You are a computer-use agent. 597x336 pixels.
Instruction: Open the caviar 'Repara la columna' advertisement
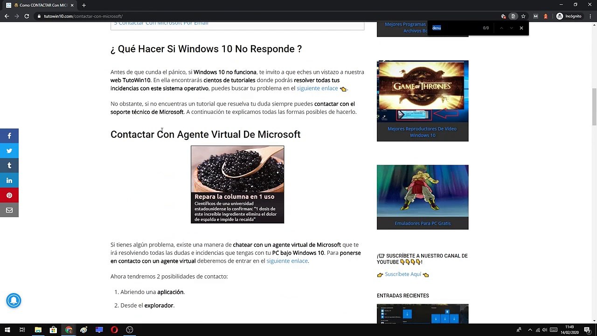pyautogui.click(x=237, y=184)
